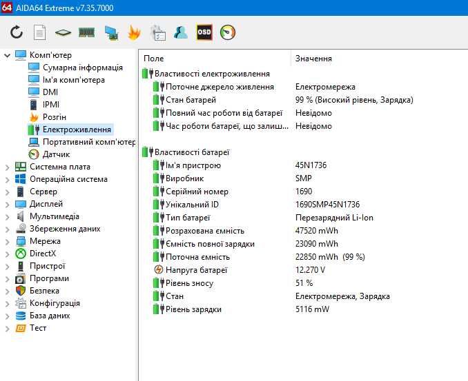Screen dimensions: 468x381
Task: Click the DirectX Xbox icon
Action: [21, 254]
